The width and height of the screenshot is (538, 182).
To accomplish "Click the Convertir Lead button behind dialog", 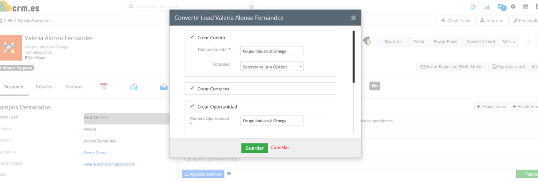I will (480, 42).
